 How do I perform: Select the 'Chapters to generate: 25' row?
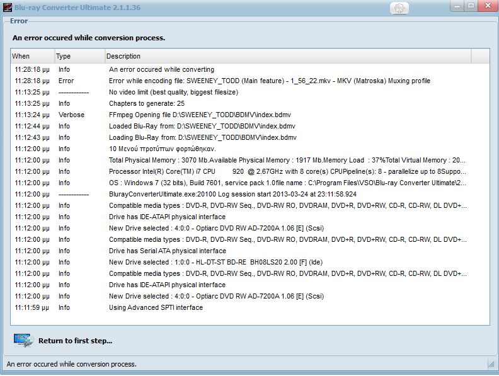point(250,103)
